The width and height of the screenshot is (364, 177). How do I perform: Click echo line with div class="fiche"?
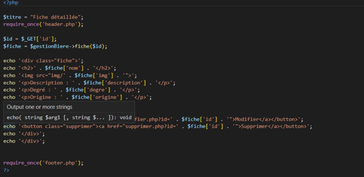tap(43, 61)
